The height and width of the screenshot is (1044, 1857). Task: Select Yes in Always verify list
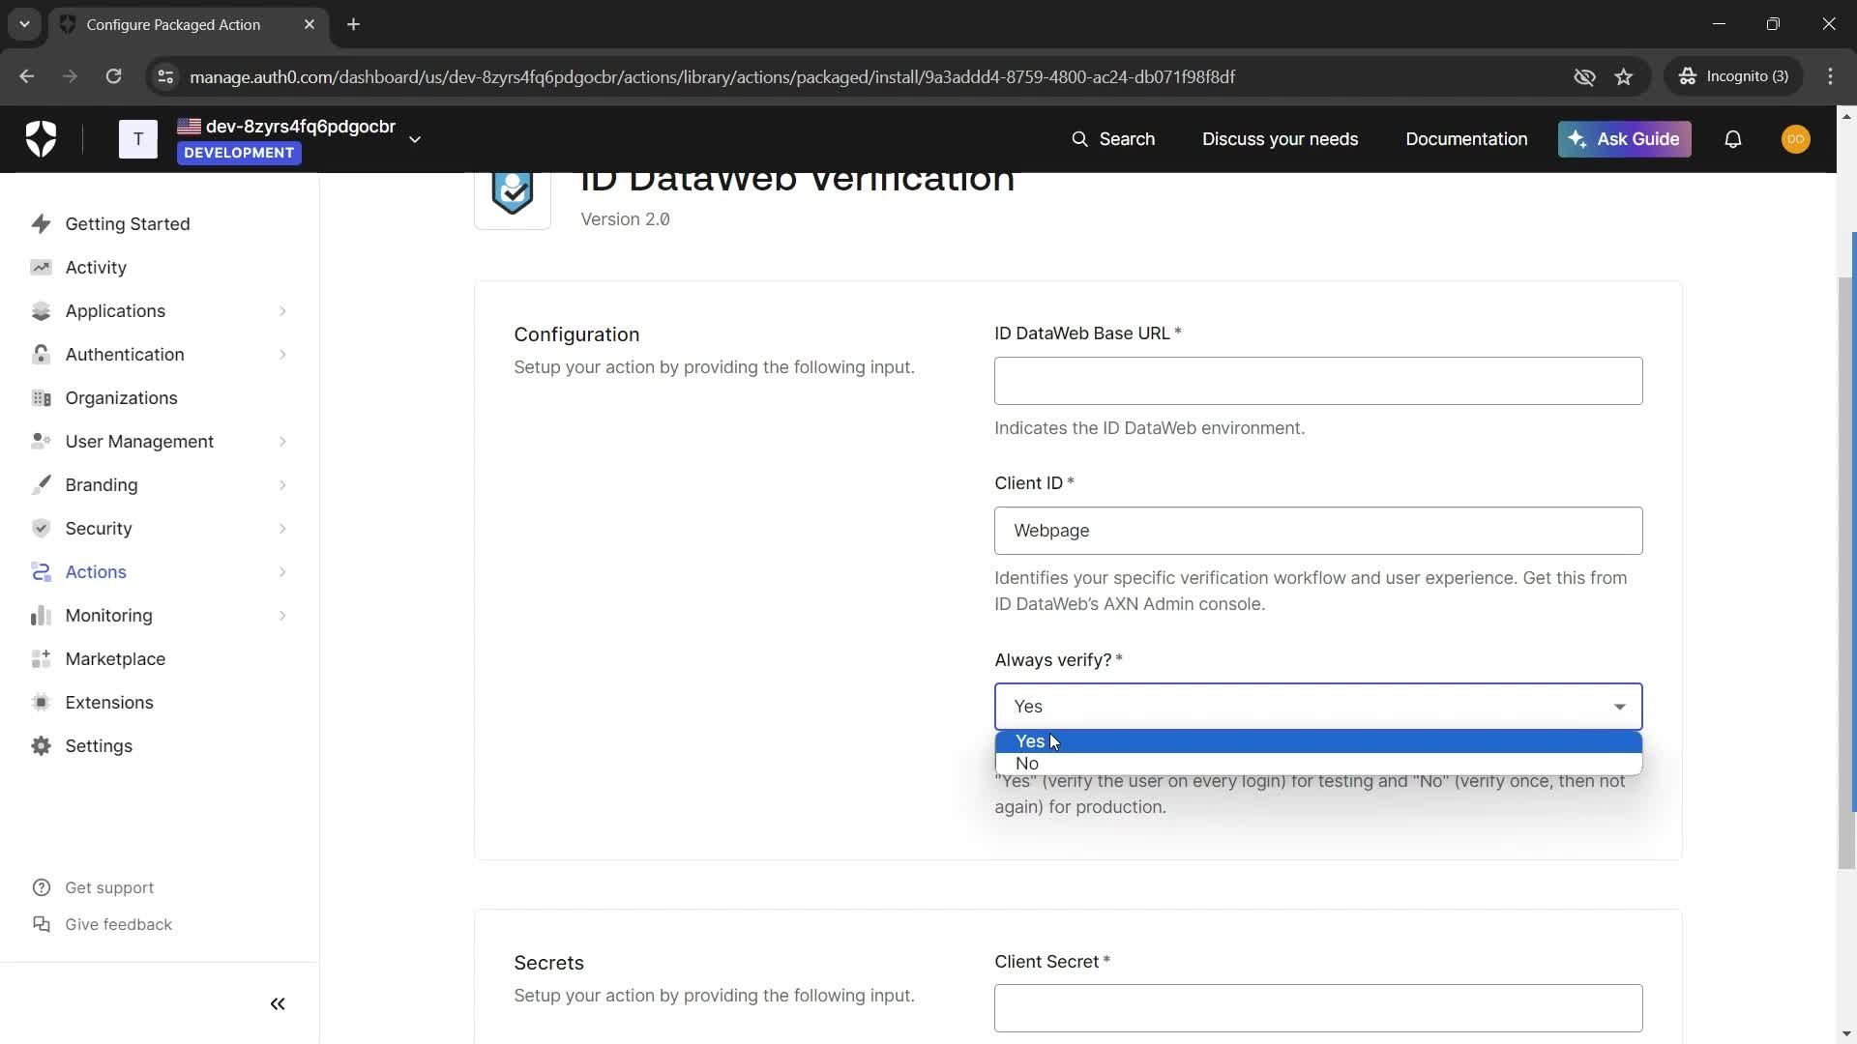[x=1317, y=741]
